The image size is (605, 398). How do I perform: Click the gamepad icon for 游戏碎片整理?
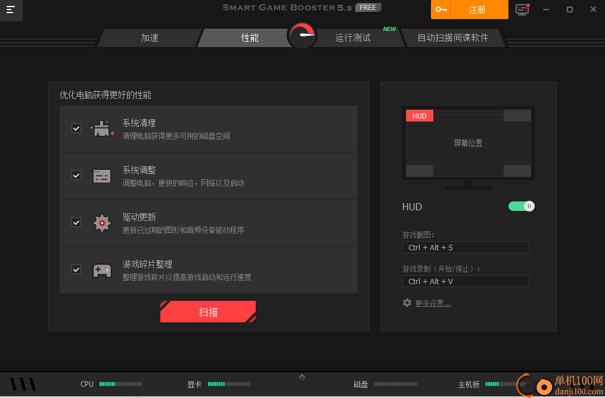pos(102,270)
